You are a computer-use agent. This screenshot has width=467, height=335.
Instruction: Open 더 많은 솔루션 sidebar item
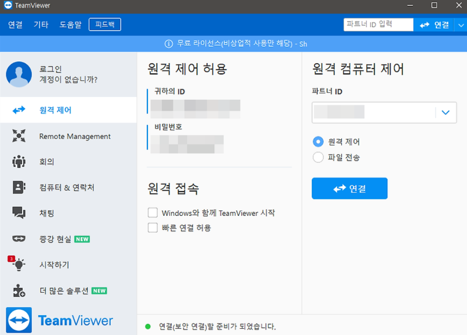point(68,290)
